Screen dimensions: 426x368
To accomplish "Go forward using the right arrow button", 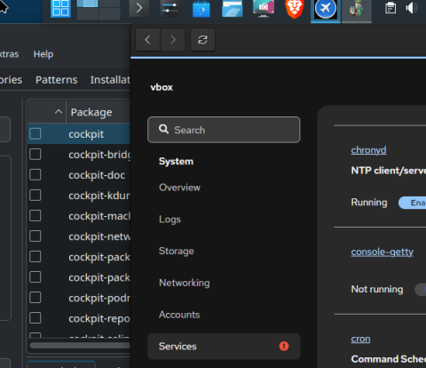I will pyautogui.click(x=173, y=39).
